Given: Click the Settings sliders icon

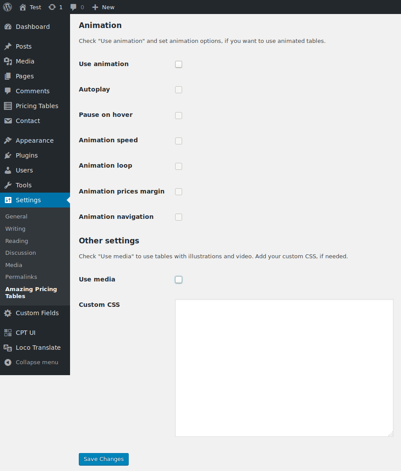Looking at the screenshot, I should coord(8,200).
